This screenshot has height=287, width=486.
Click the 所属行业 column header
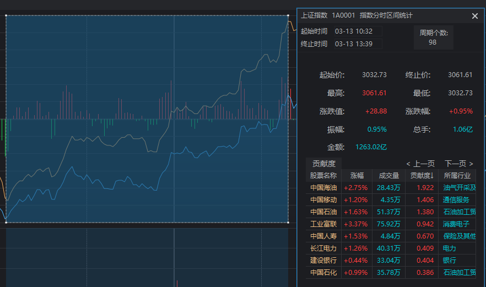tap(457, 176)
